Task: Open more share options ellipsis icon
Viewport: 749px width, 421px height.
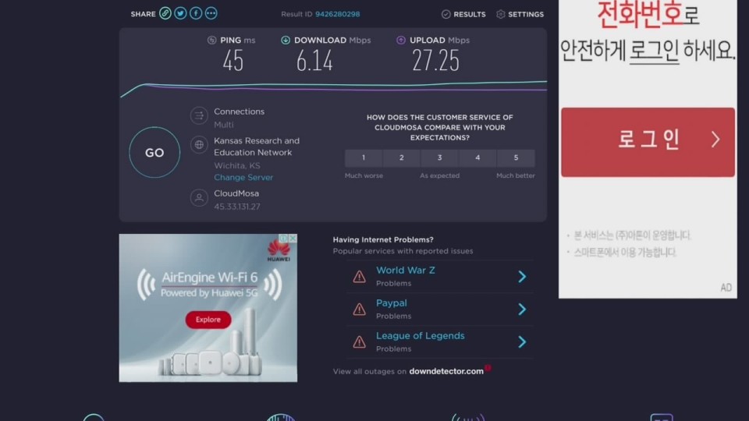Action: pyautogui.click(x=211, y=13)
